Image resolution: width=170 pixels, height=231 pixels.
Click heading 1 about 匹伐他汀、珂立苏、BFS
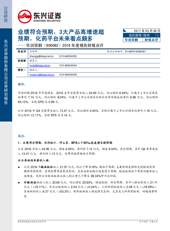(x=65, y=143)
